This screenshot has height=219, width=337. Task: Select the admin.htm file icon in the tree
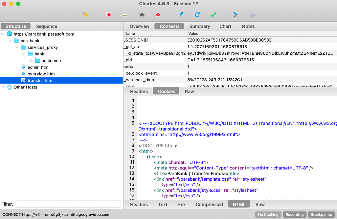pyautogui.click(x=23, y=67)
